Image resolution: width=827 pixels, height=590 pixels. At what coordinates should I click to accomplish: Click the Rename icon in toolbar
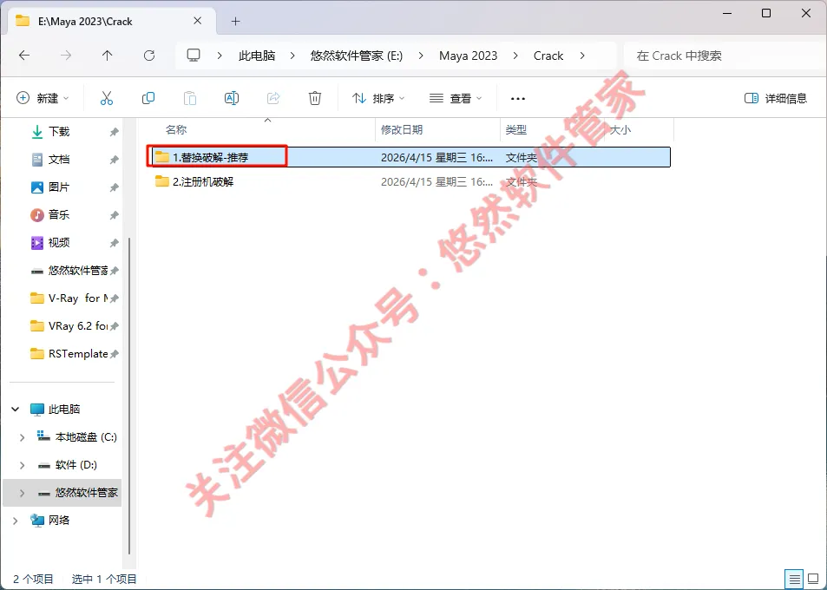pyautogui.click(x=232, y=98)
